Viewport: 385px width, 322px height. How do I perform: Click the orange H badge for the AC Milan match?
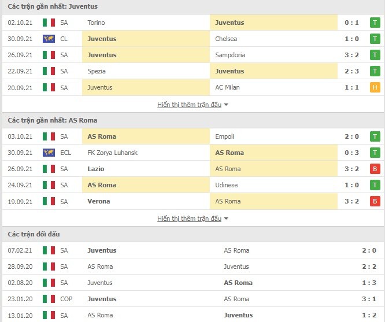pos(375,87)
